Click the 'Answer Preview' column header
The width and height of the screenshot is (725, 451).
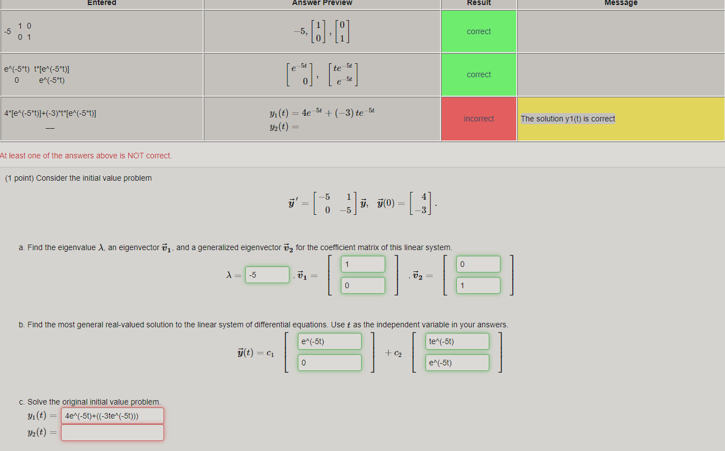(322, 3)
